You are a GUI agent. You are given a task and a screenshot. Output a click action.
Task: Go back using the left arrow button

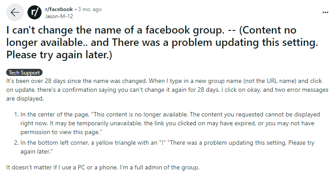(x=15, y=12)
